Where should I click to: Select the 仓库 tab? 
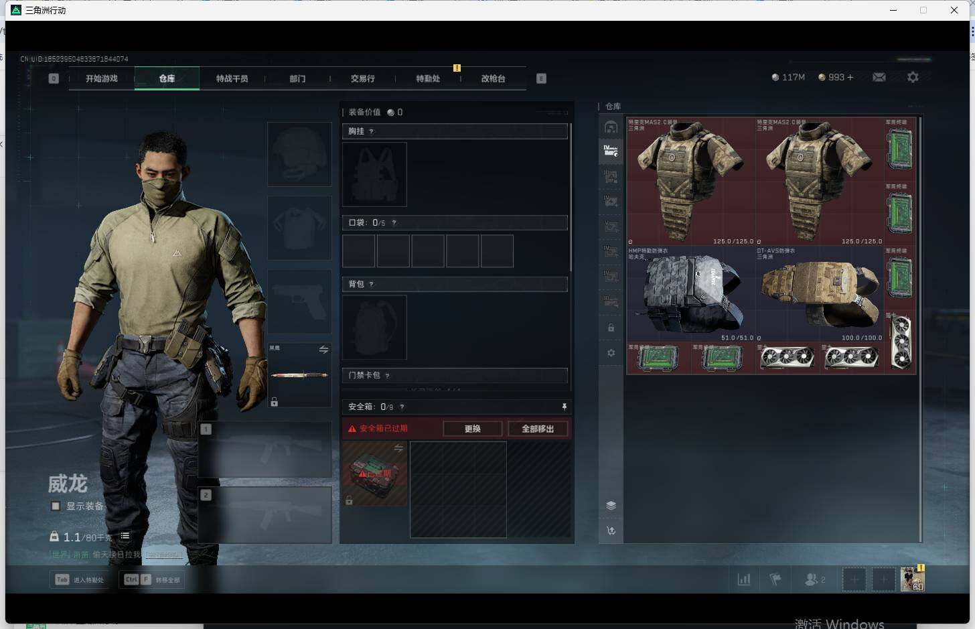(x=167, y=78)
